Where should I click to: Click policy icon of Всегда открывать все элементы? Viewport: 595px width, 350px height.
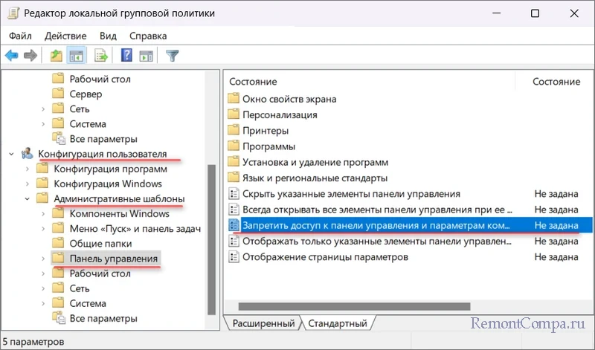234,210
